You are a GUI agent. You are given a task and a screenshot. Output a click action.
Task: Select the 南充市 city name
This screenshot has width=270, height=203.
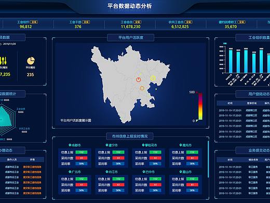tap(187, 145)
